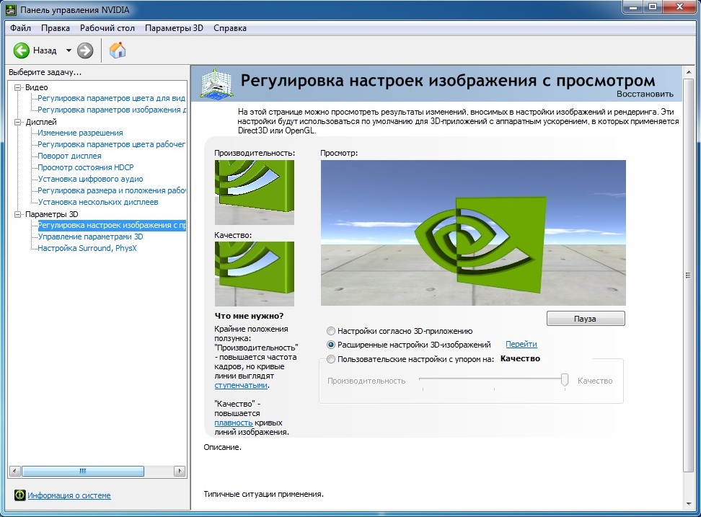Click the main 3D logo preview

pos(473,233)
